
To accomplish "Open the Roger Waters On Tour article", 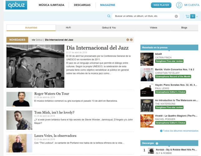I will 52,94.
